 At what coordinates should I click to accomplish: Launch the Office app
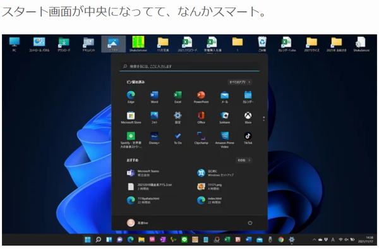201,118
